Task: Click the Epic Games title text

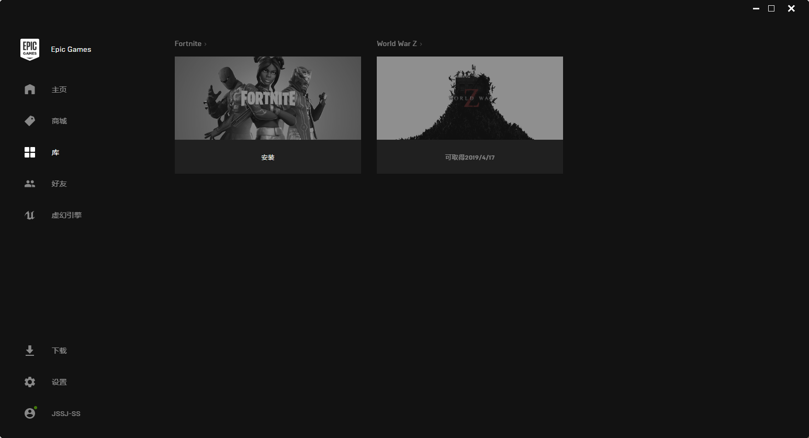Action: [x=71, y=49]
